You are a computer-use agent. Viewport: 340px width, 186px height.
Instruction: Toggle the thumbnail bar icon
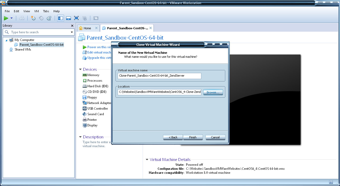point(68,18)
